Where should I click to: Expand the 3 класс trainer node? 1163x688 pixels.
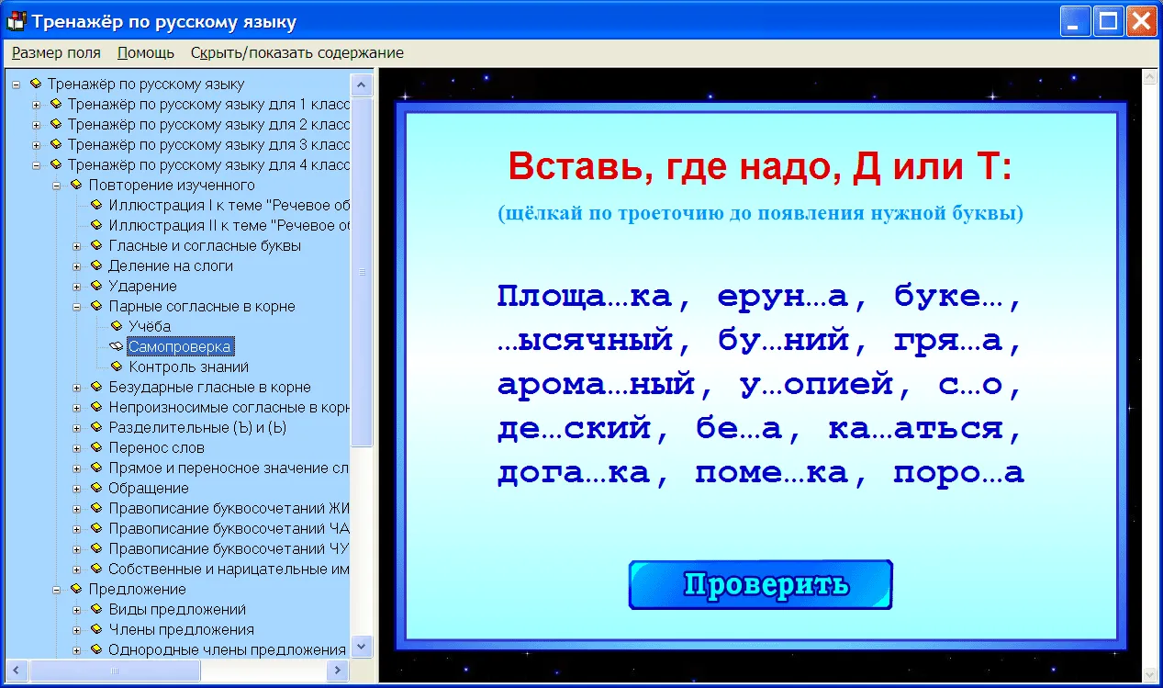tap(37, 144)
